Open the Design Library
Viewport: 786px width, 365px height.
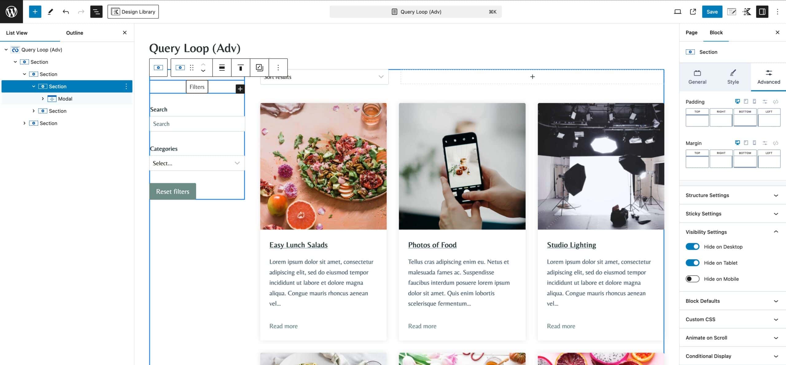click(x=133, y=12)
